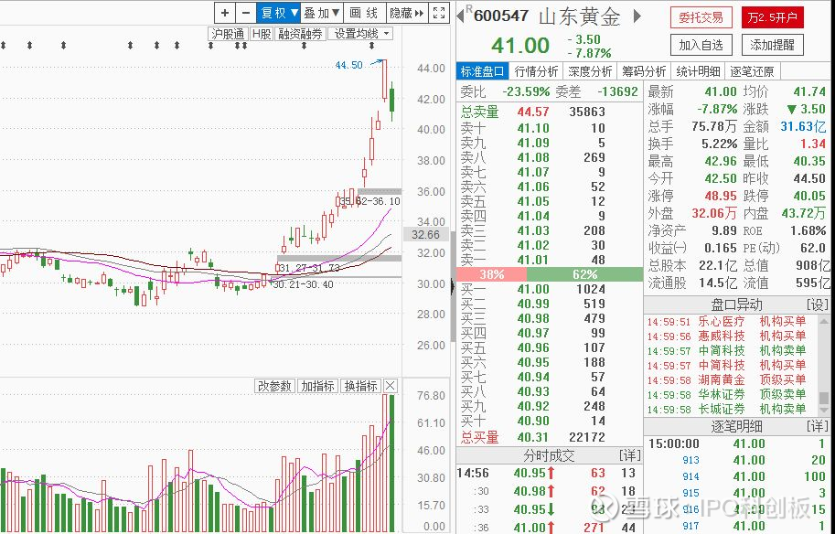This screenshot has width=835, height=534.
Task: Click the 委托交易 button
Action: [701, 17]
